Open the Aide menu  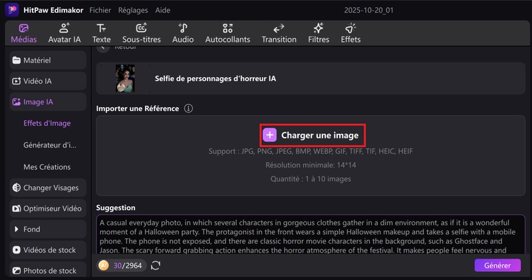pyautogui.click(x=163, y=10)
